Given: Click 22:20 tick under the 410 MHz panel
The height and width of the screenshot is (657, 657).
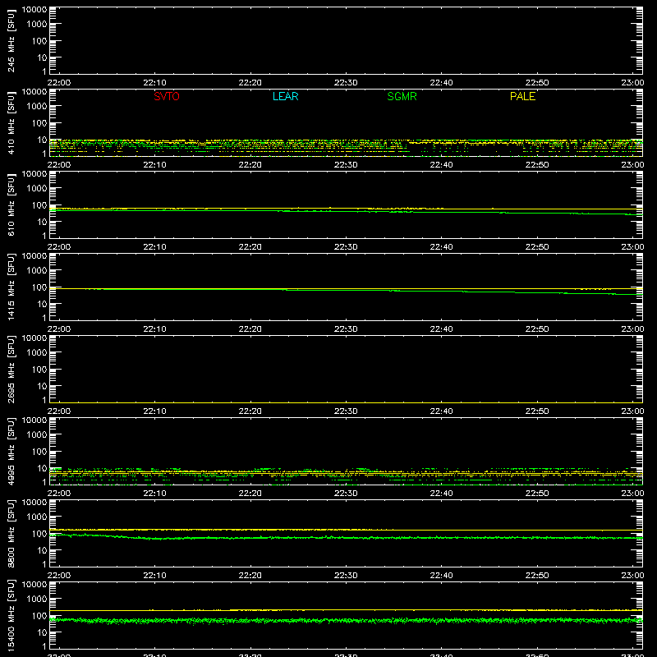Looking at the screenshot, I should point(250,165).
